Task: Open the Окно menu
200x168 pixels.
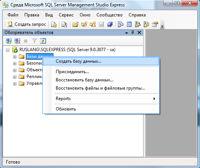Action: pos(85,15)
